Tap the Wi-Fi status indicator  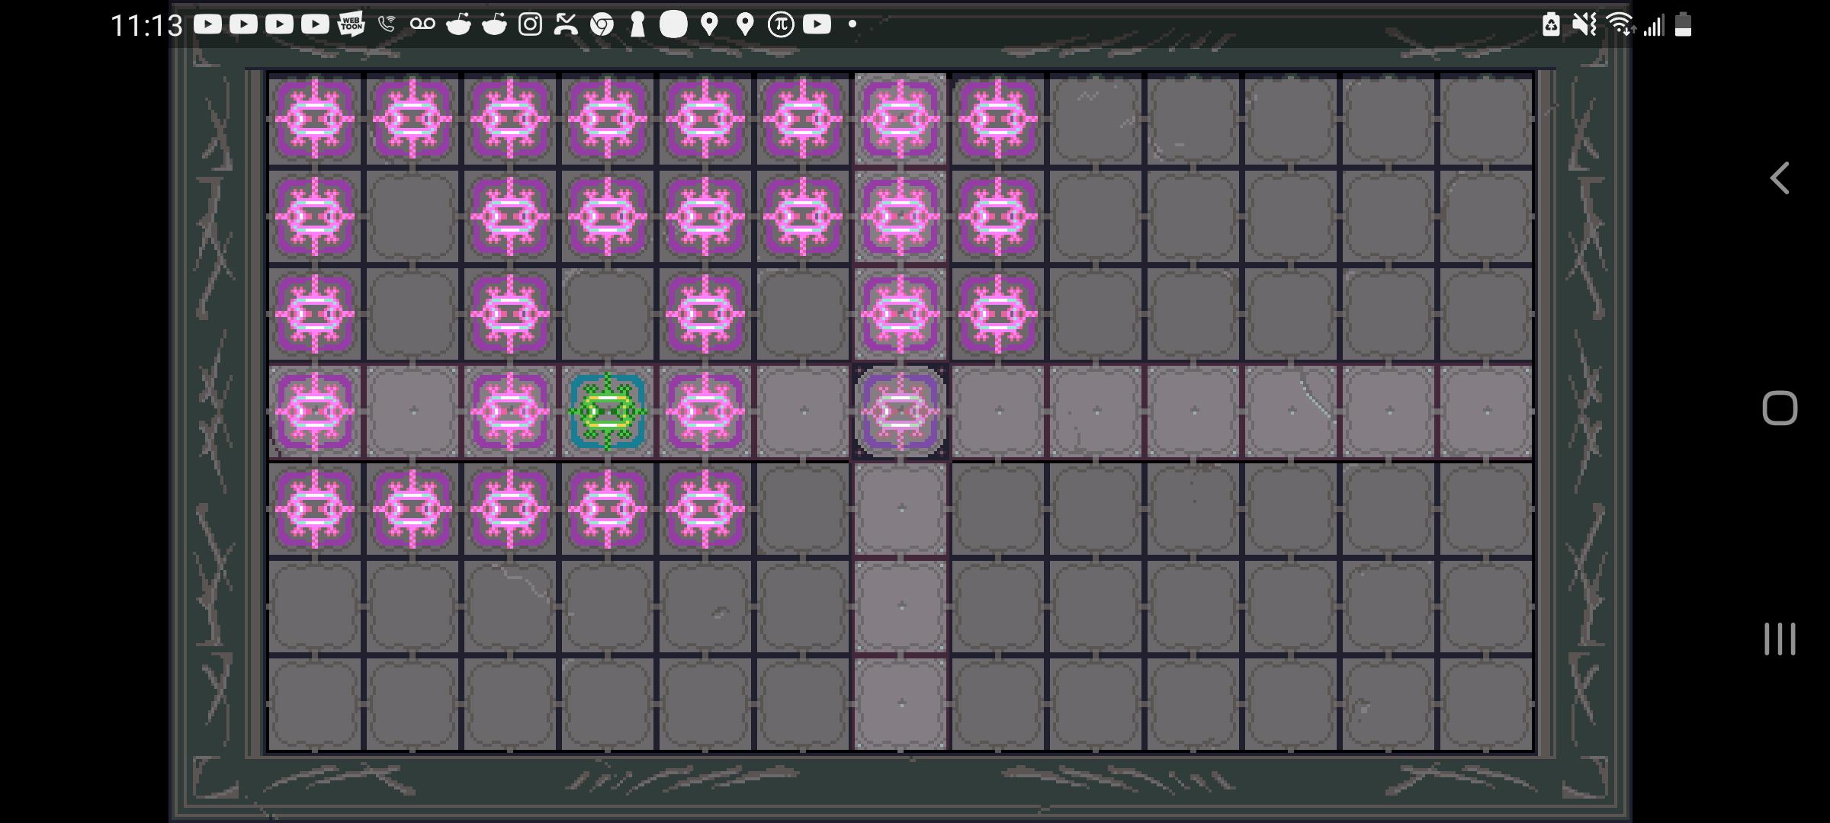pyautogui.click(x=1620, y=25)
